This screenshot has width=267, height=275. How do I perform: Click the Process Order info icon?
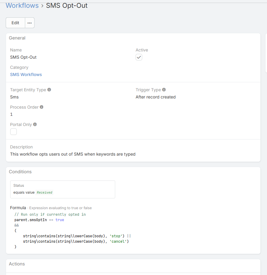coord(42,107)
